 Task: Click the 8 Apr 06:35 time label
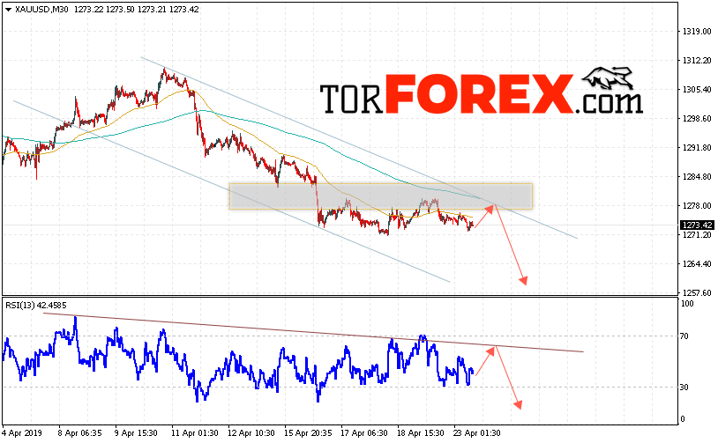tap(79, 432)
